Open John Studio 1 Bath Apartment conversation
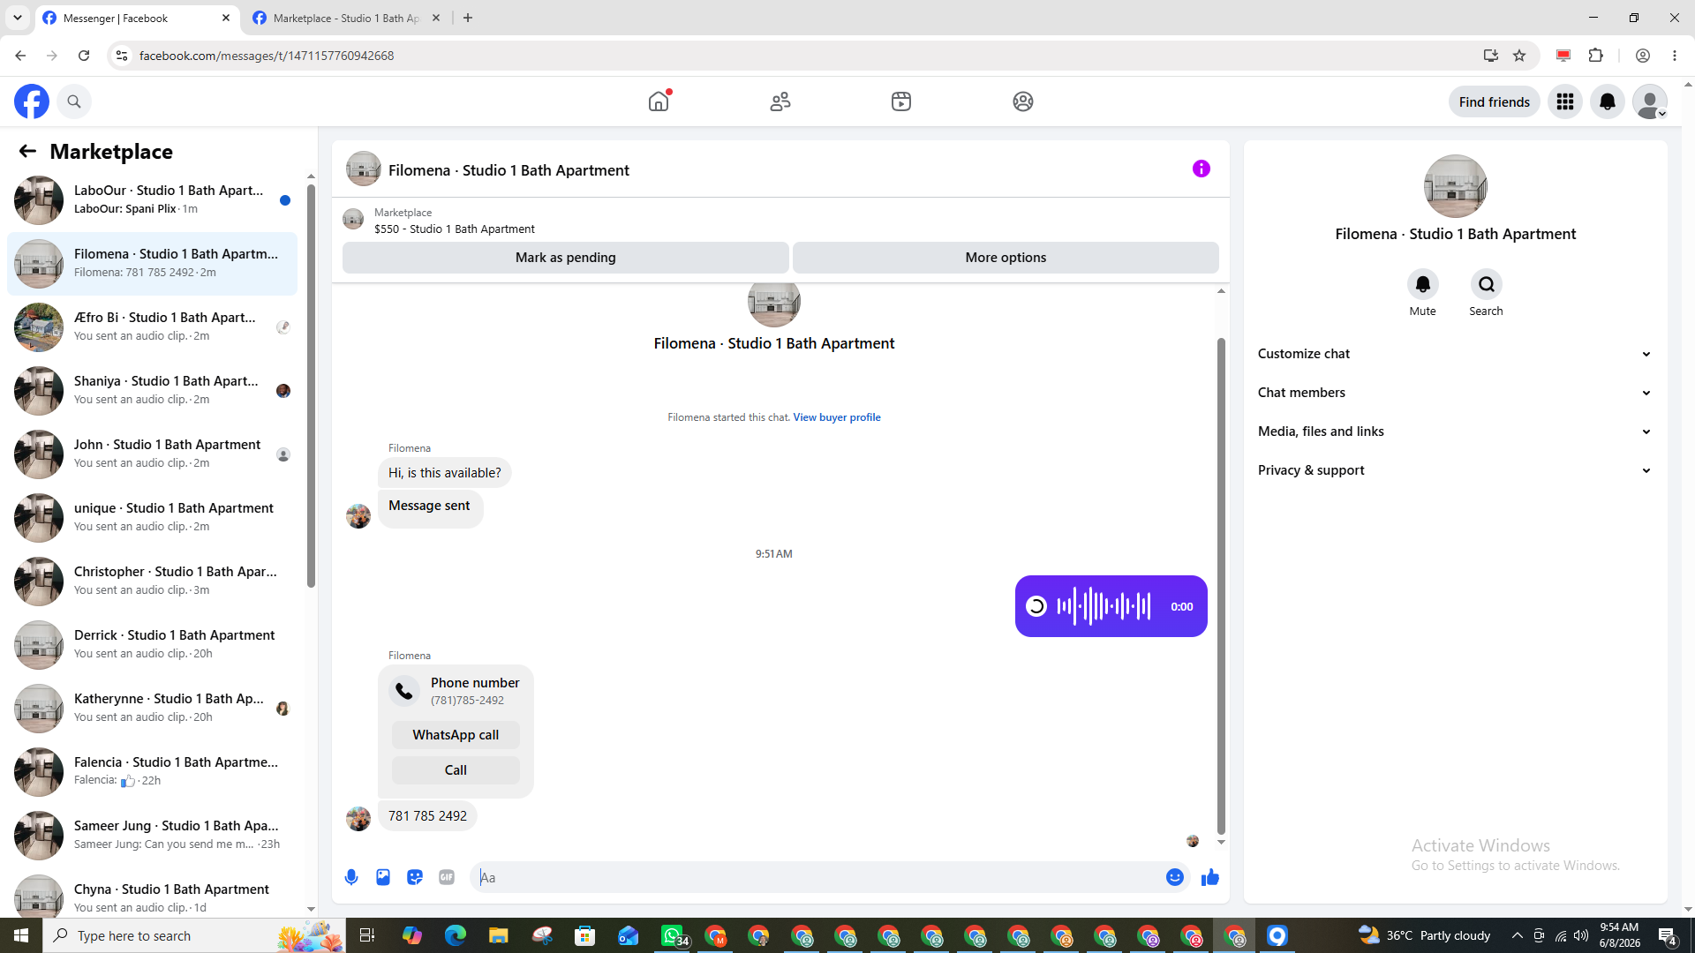Image resolution: width=1695 pixels, height=953 pixels. click(153, 454)
